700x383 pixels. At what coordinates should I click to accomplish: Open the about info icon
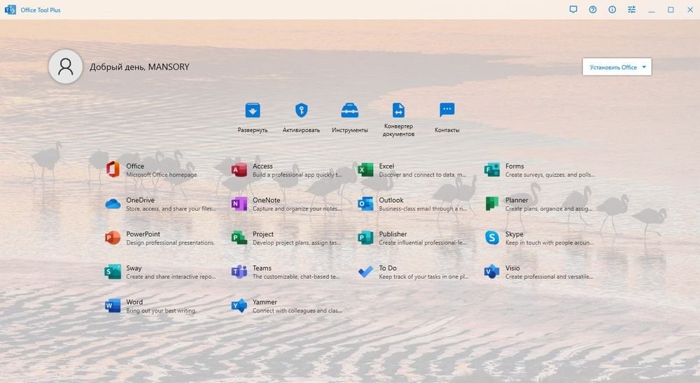[612, 9]
